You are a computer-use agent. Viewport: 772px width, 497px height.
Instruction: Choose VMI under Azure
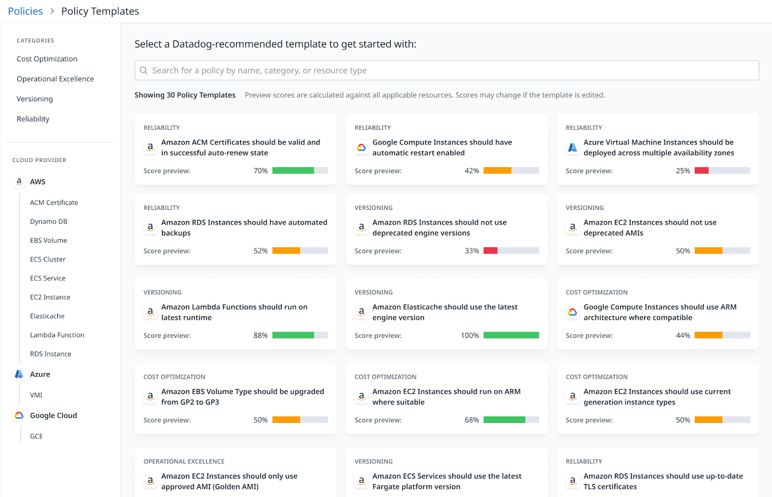[x=36, y=395]
